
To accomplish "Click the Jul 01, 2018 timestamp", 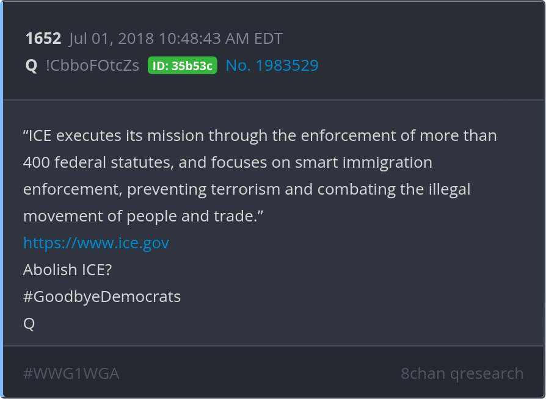I will click(x=176, y=39).
